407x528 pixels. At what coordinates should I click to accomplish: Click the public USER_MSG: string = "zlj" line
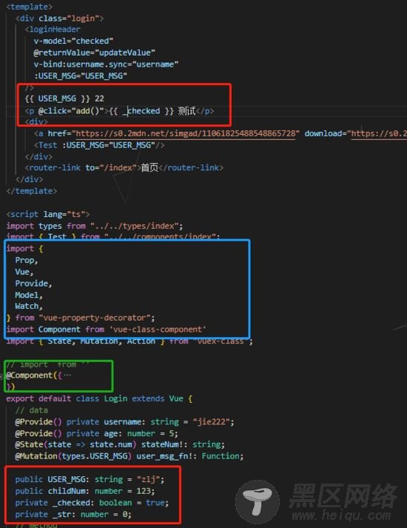[90, 480]
